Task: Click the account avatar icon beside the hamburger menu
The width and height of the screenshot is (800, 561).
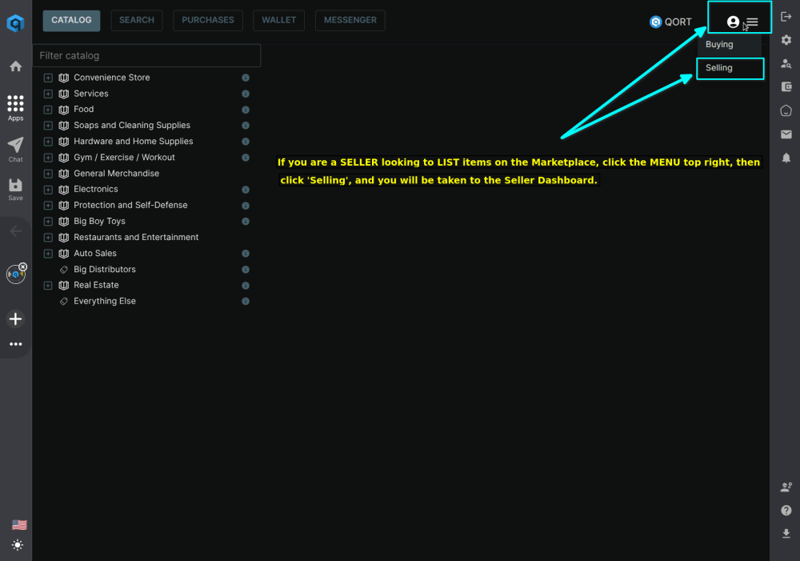Action: (x=734, y=22)
